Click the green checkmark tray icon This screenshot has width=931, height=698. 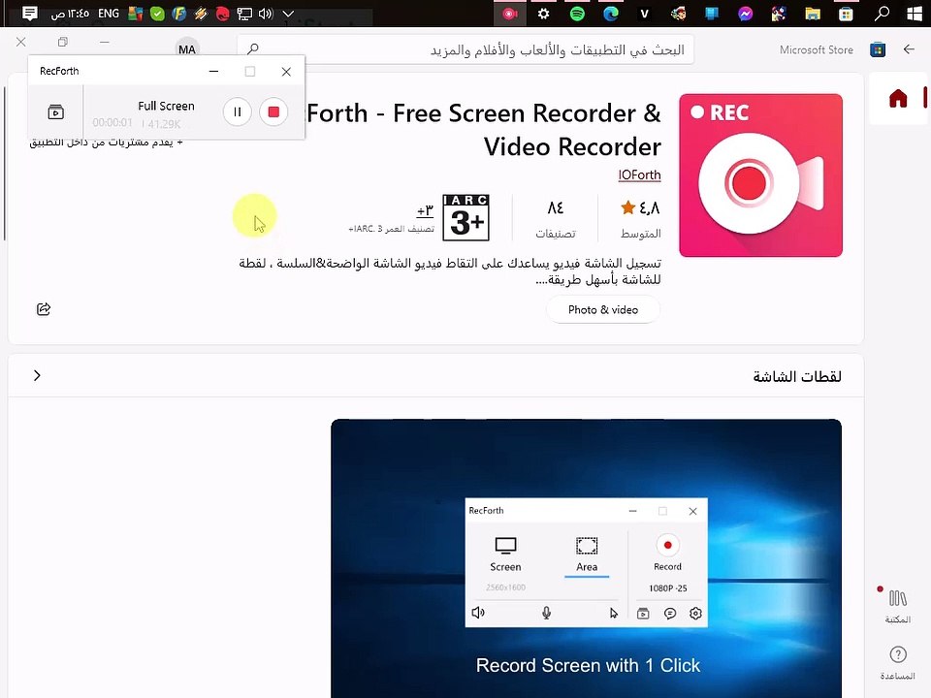tap(157, 13)
